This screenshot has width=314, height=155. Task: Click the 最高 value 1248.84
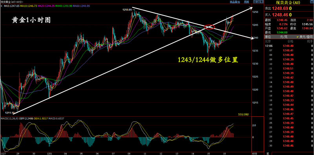[308, 28]
